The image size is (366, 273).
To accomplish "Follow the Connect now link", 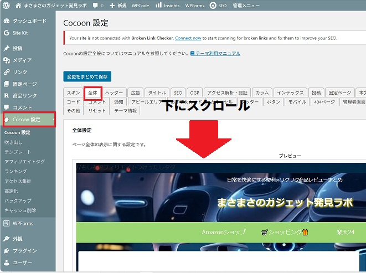I will pos(188,38).
